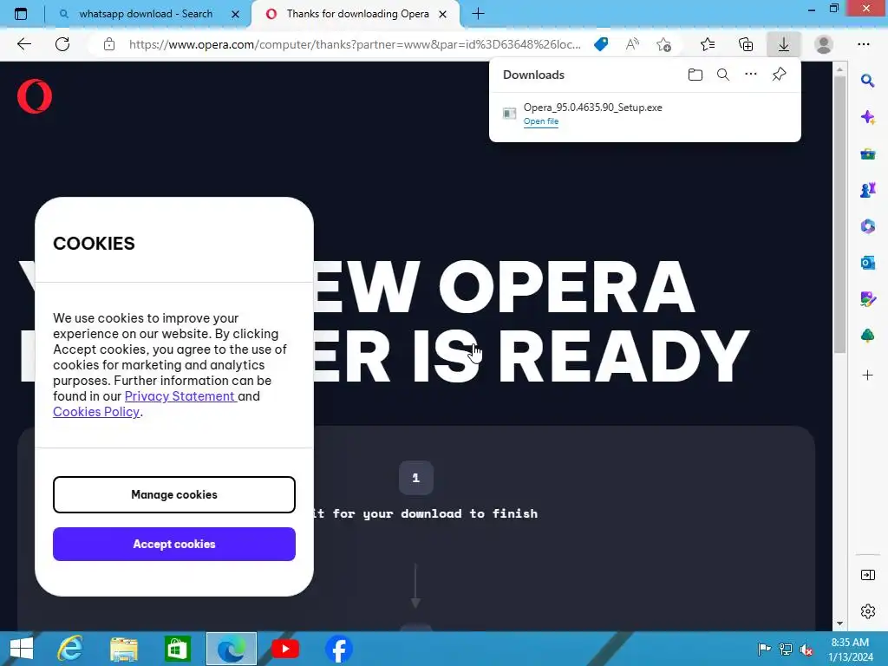
Task: Open Microsoft Store from taskbar
Action: 177,649
